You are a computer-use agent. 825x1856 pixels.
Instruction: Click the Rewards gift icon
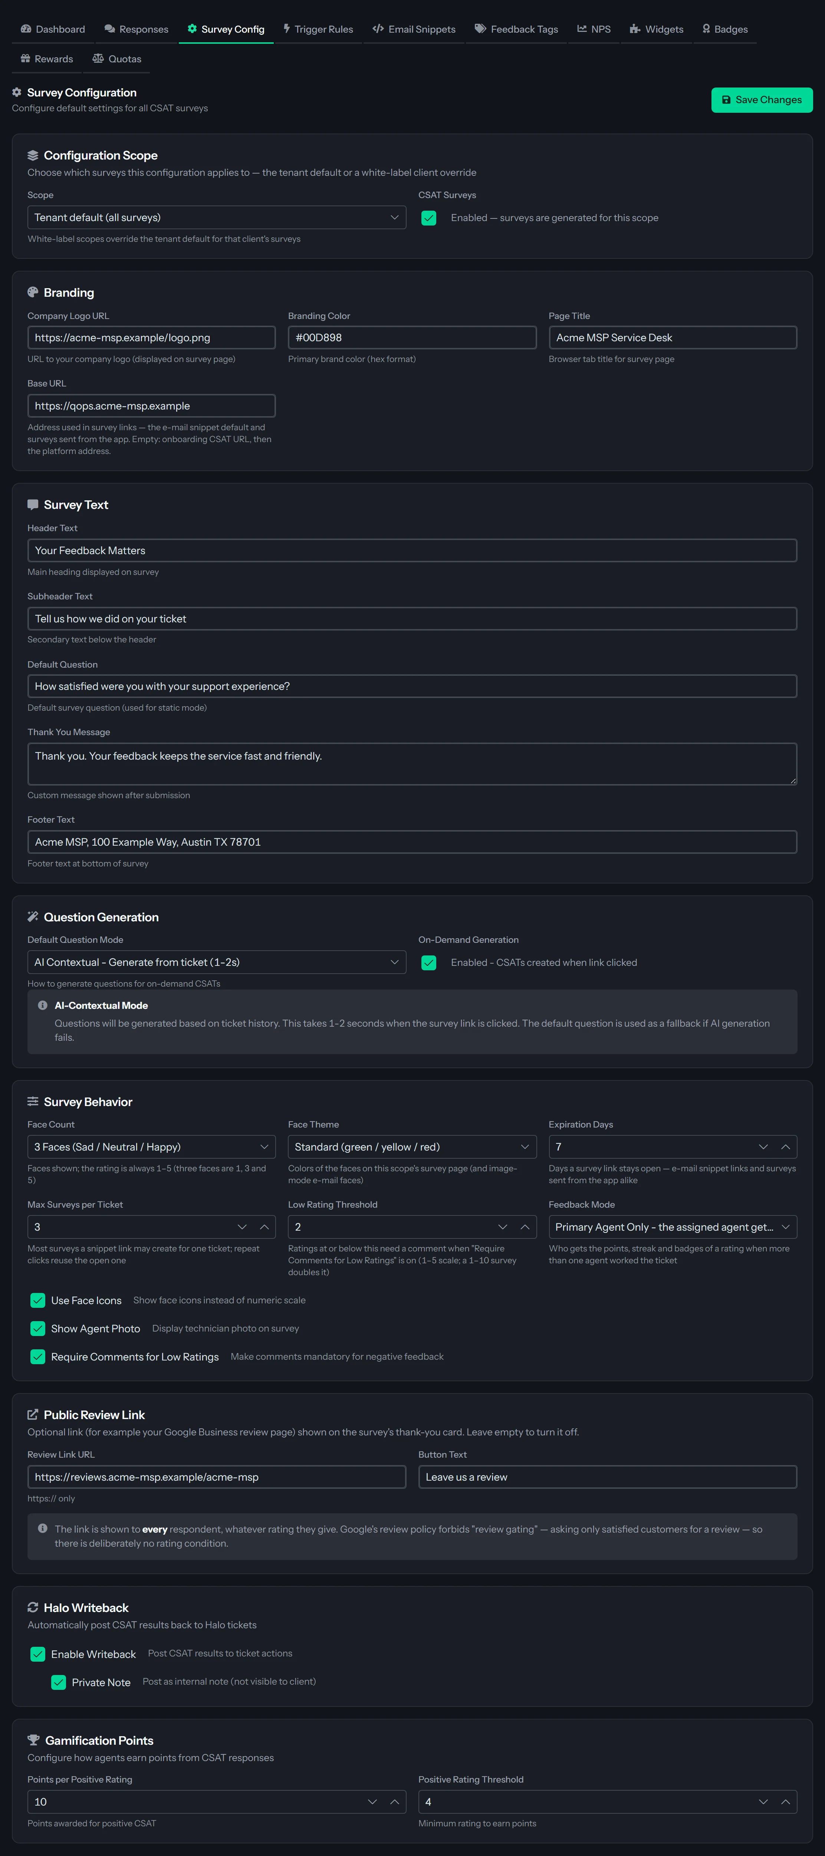tap(25, 58)
